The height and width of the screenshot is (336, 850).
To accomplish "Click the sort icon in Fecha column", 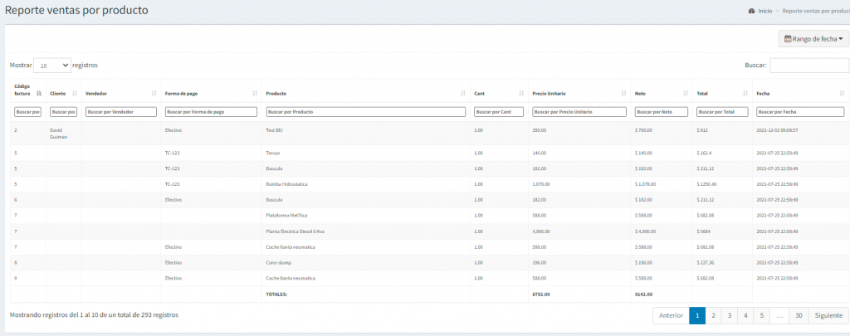I will point(841,94).
